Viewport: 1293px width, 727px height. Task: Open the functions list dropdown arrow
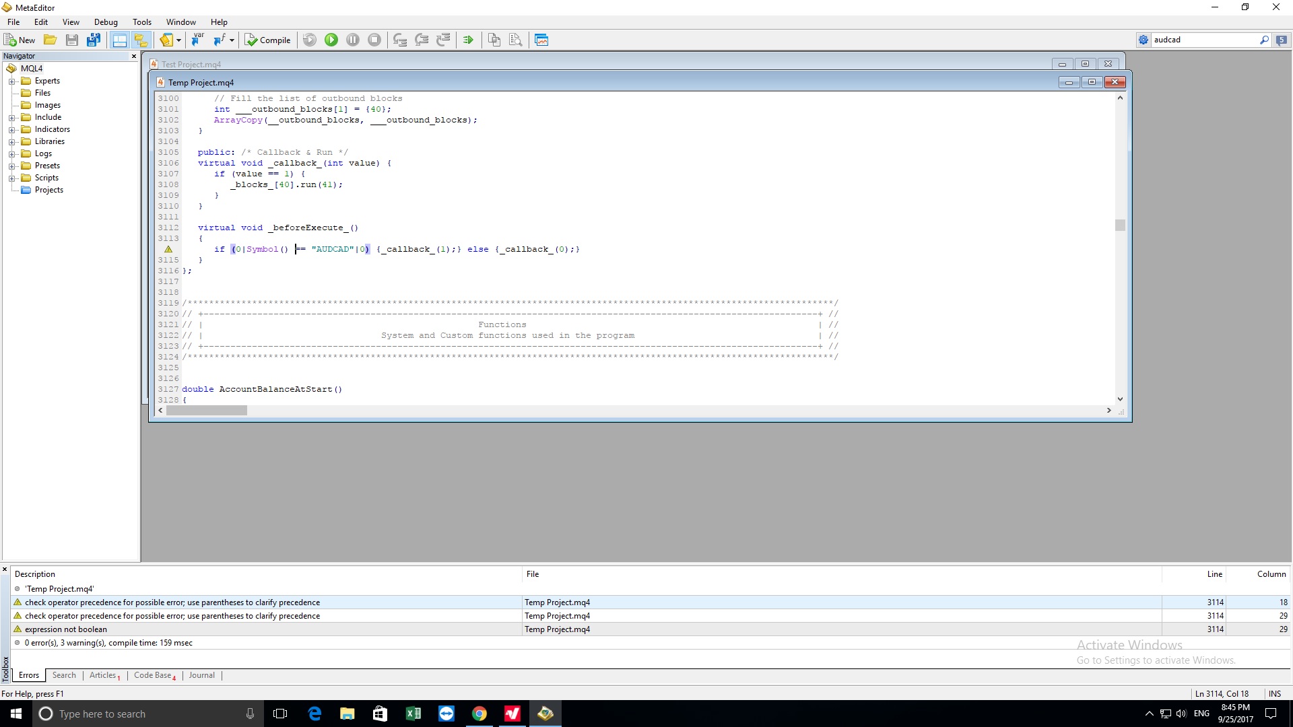[232, 40]
